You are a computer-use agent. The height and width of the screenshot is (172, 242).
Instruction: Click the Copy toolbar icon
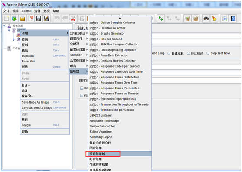coord(81,19)
